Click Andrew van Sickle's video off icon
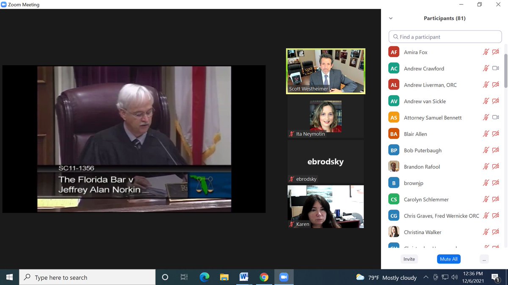The height and width of the screenshot is (285, 508). pos(496,101)
